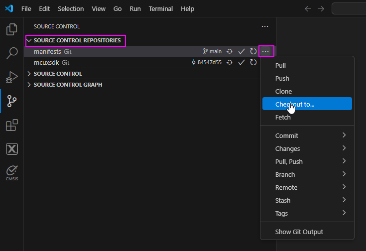The image size is (366, 251).
Task: Click the main branch on manifests
Action: point(213,51)
